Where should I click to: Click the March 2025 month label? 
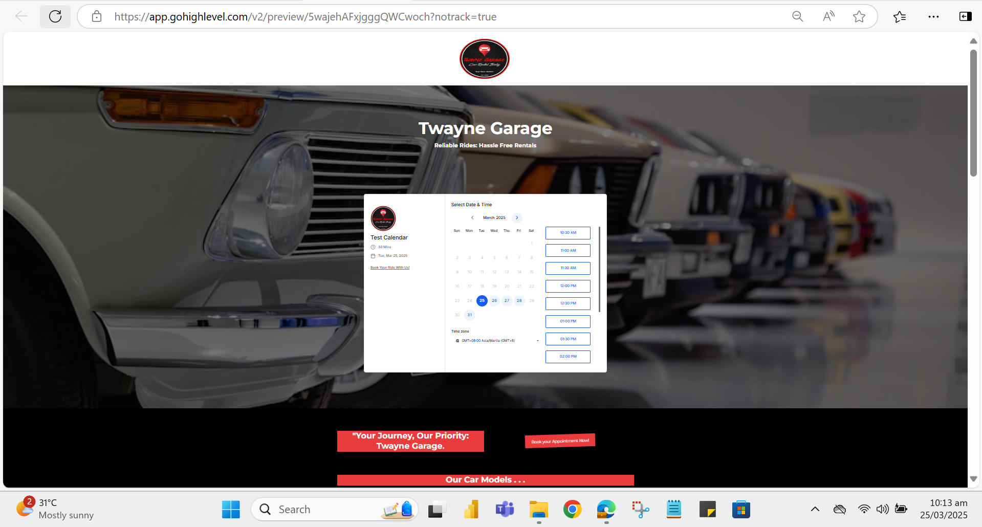494,217
